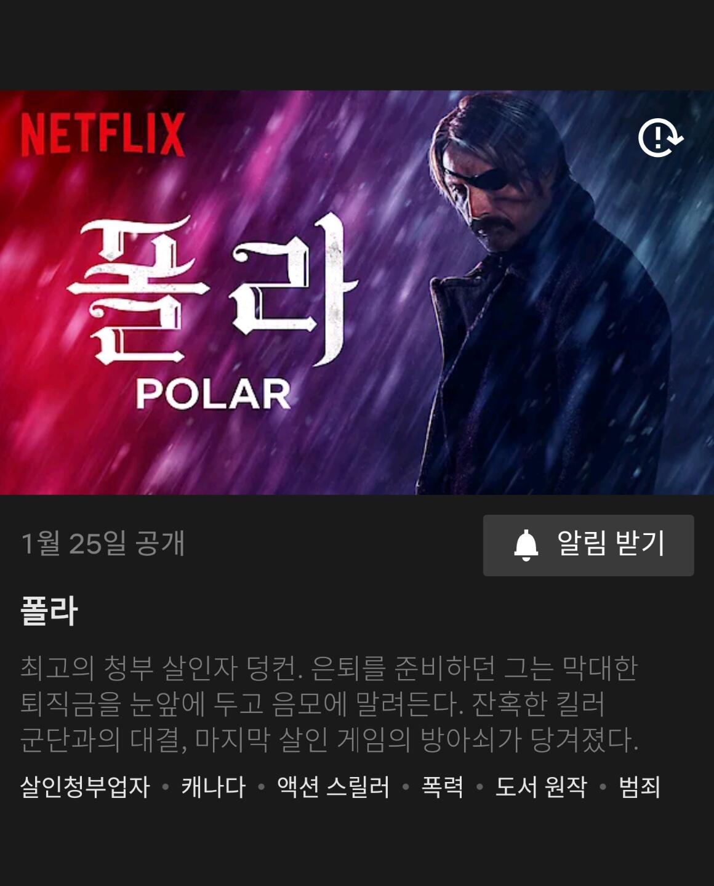Select the 폴라 title heading
The height and width of the screenshot is (886, 714).
coord(49,611)
